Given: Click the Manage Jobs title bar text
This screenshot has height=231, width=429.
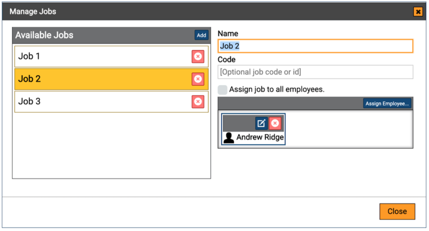Looking at the screenshot, I should pyautogui.click(x=33, y=11).
